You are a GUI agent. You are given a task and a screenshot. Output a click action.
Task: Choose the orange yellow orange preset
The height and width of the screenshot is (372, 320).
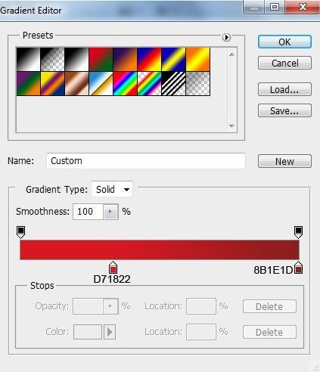click(198, 59)
